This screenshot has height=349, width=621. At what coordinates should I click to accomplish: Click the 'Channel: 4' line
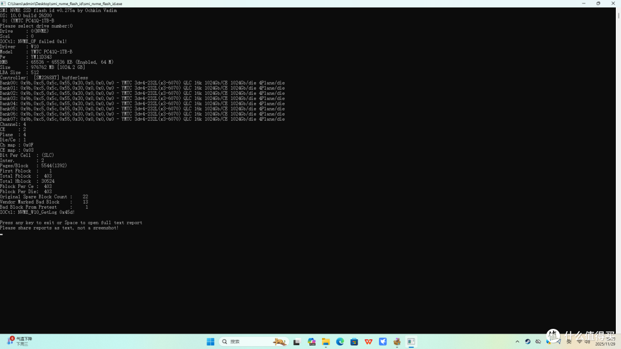click(13, 124)
